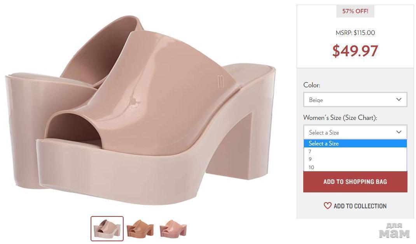The height and width of the screenshot is (244, 416).
Task: Click the Add to Collection link text
Action: point(360,206)
